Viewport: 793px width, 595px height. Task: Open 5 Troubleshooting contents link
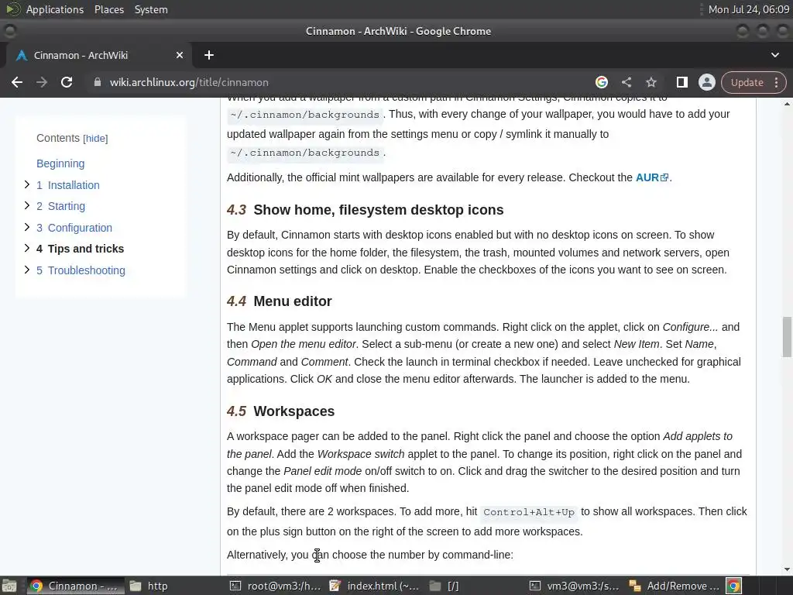click(81, 270)
